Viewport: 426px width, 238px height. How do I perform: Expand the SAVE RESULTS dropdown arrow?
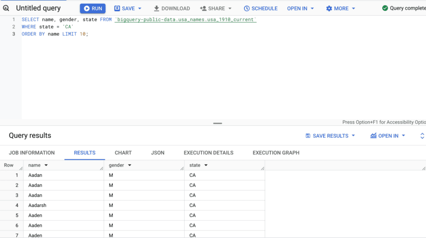353,135
